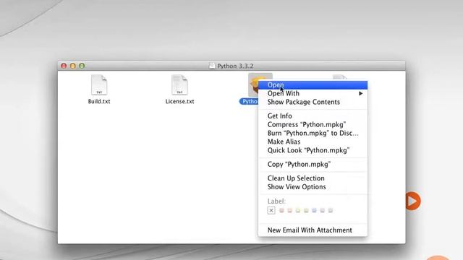The image size is (463, 260).
Task: Apply the purple label color
Action: click(x=323, y=210)
